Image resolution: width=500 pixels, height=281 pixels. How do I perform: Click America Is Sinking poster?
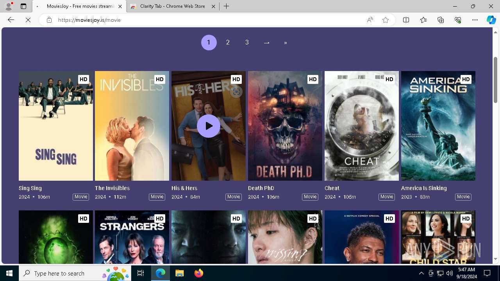[x=438, y=126]
